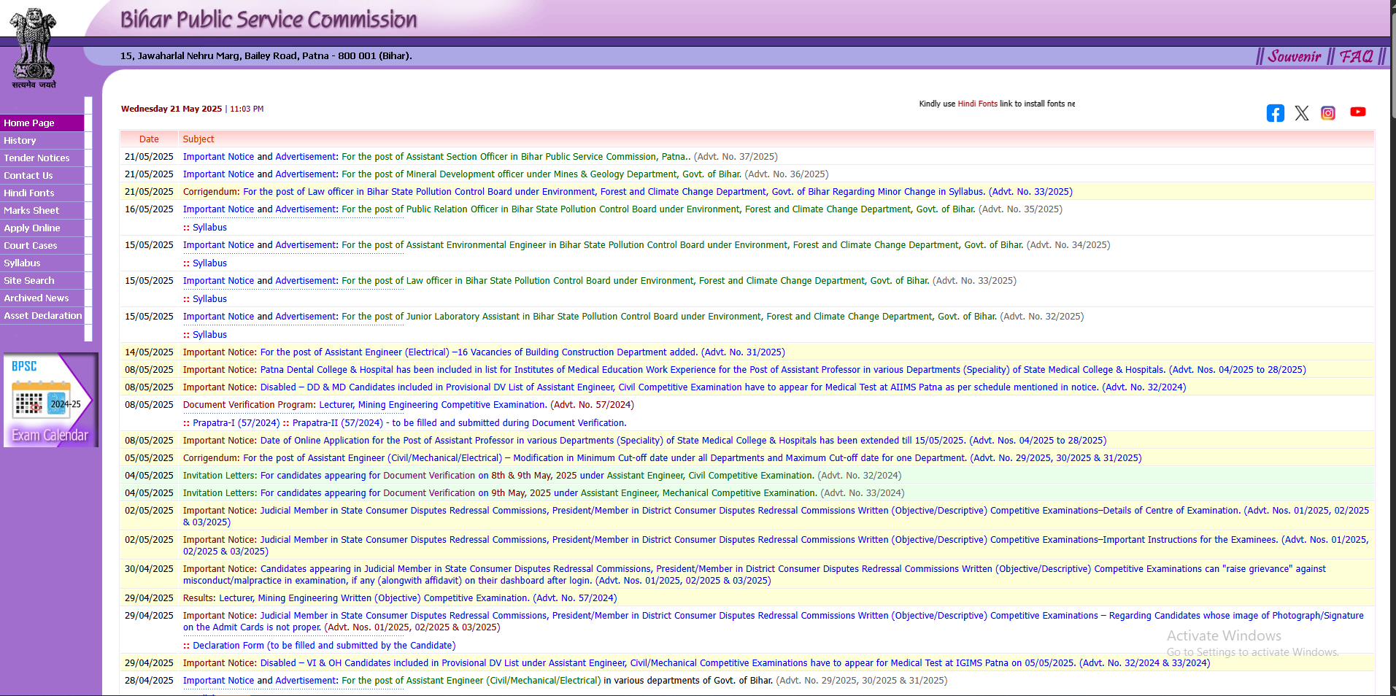This screenshot has height=696, width=1396.
Task: Open Syllabus link under Public Relation Officer notice
Action: coord(209,228)
